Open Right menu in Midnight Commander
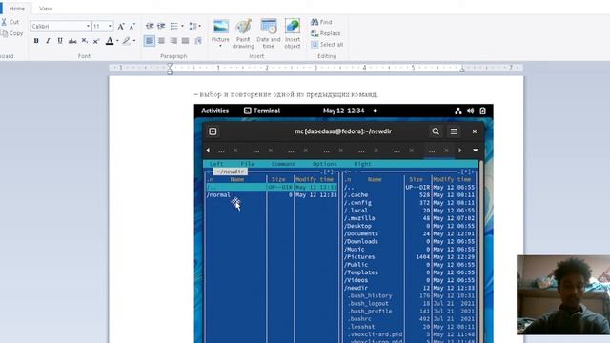This screenshot has width=610, height=343. click(x=362, y=164)
